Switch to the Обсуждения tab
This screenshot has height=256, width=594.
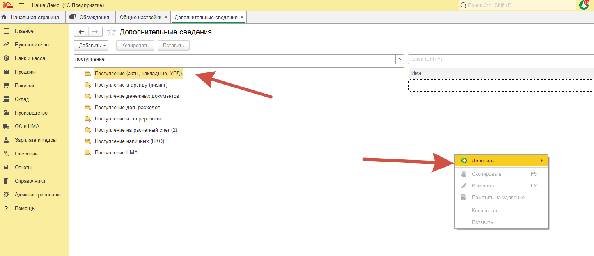point(94,18)
